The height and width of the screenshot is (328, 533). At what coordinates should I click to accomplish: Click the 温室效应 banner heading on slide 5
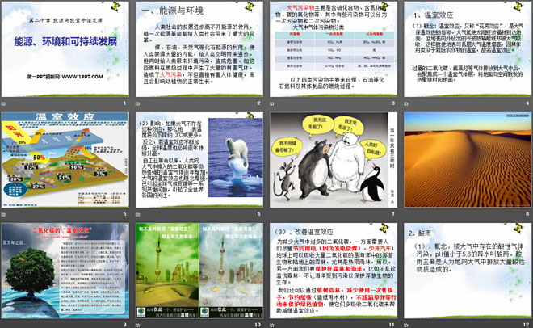(x=65, y=116)
